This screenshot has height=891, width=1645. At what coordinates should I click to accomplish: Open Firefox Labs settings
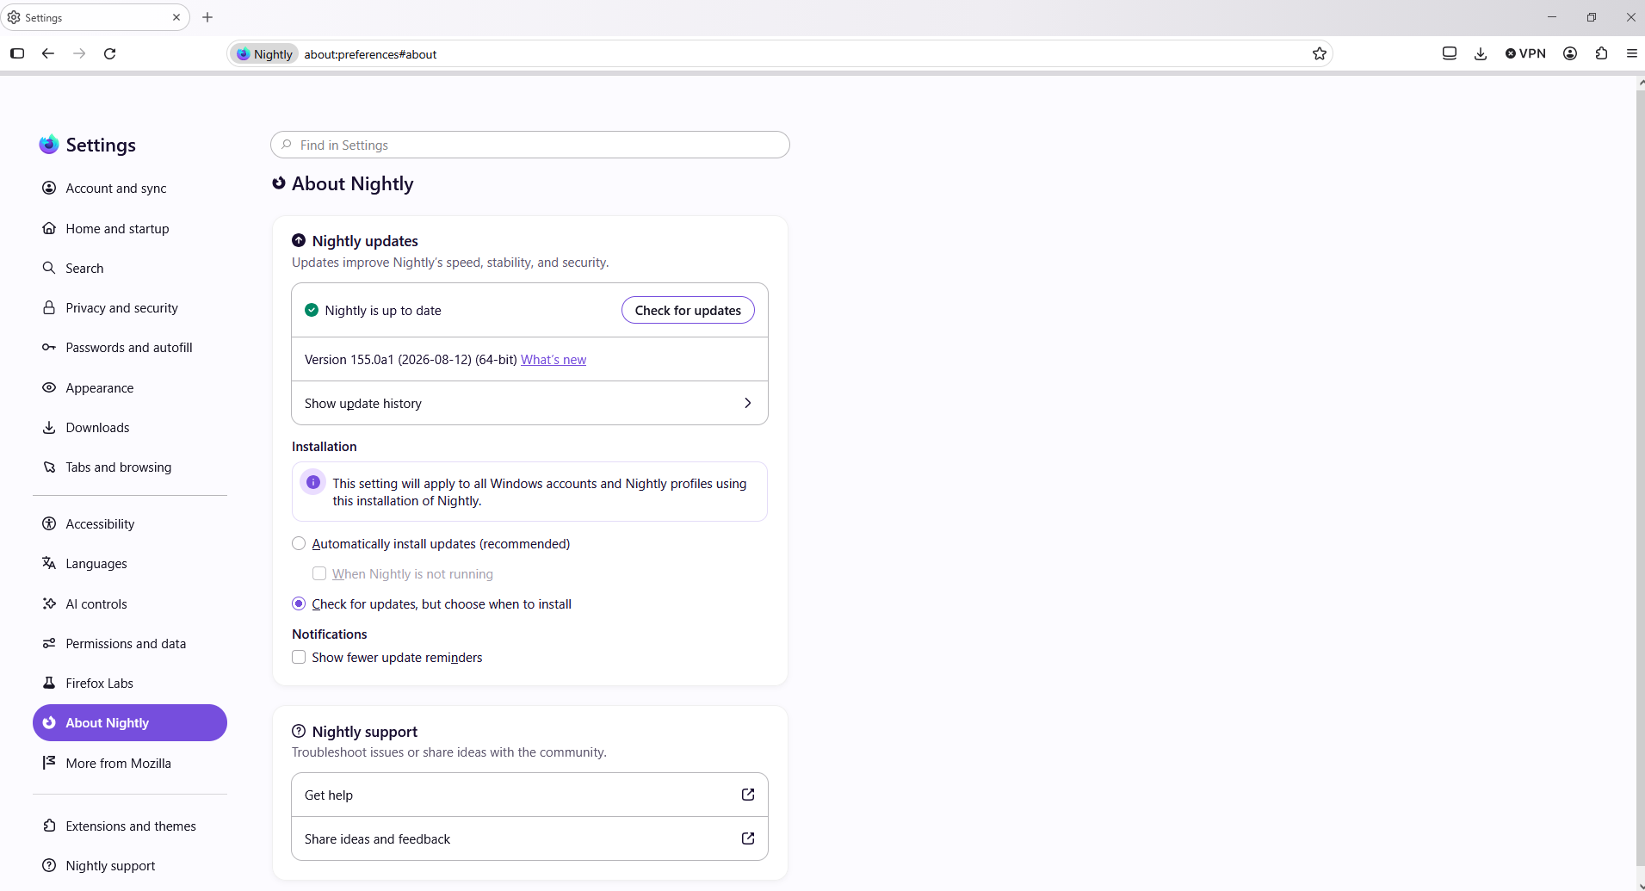130,683
